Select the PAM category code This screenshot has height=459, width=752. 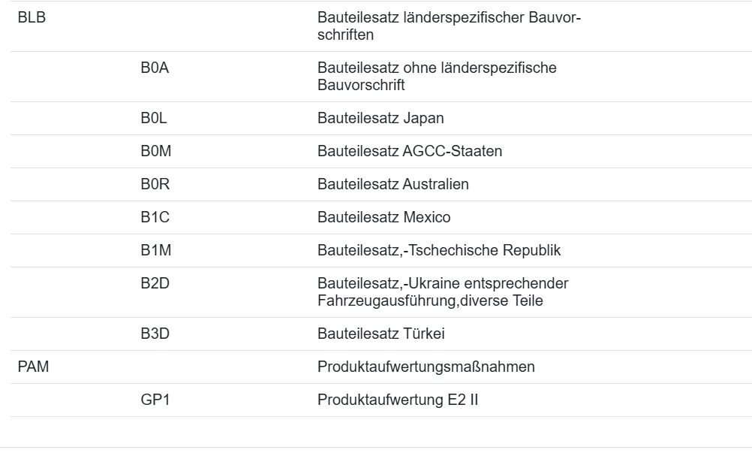33,367
